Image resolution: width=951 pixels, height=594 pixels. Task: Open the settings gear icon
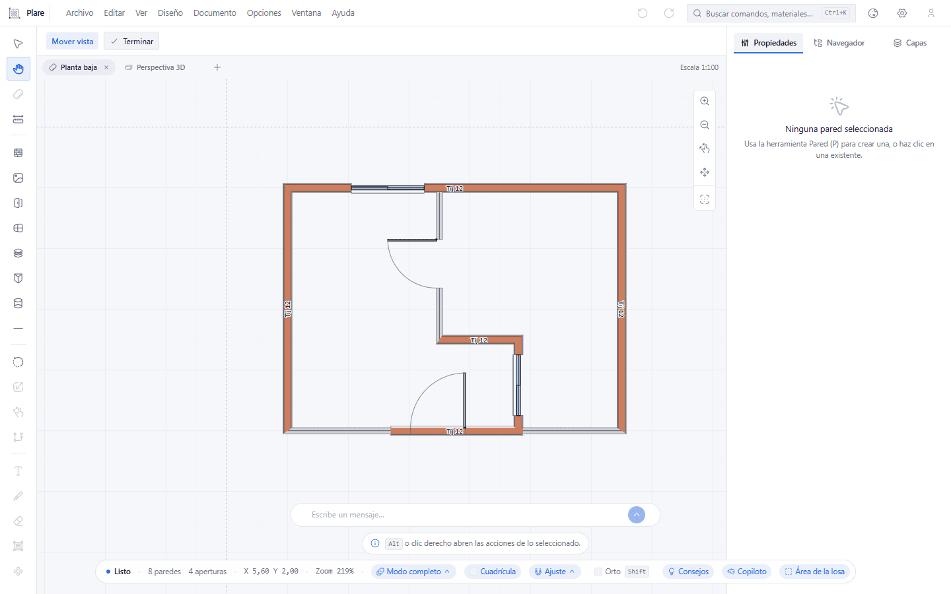pyautogui.click(x=902, y=13)
